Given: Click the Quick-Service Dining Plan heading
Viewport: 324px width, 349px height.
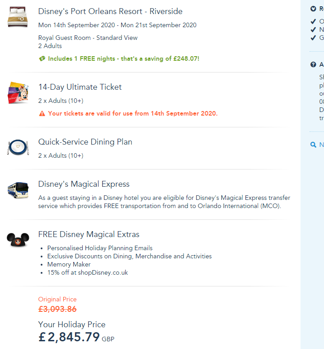Looking at the screenshot, I should [85, 142].
